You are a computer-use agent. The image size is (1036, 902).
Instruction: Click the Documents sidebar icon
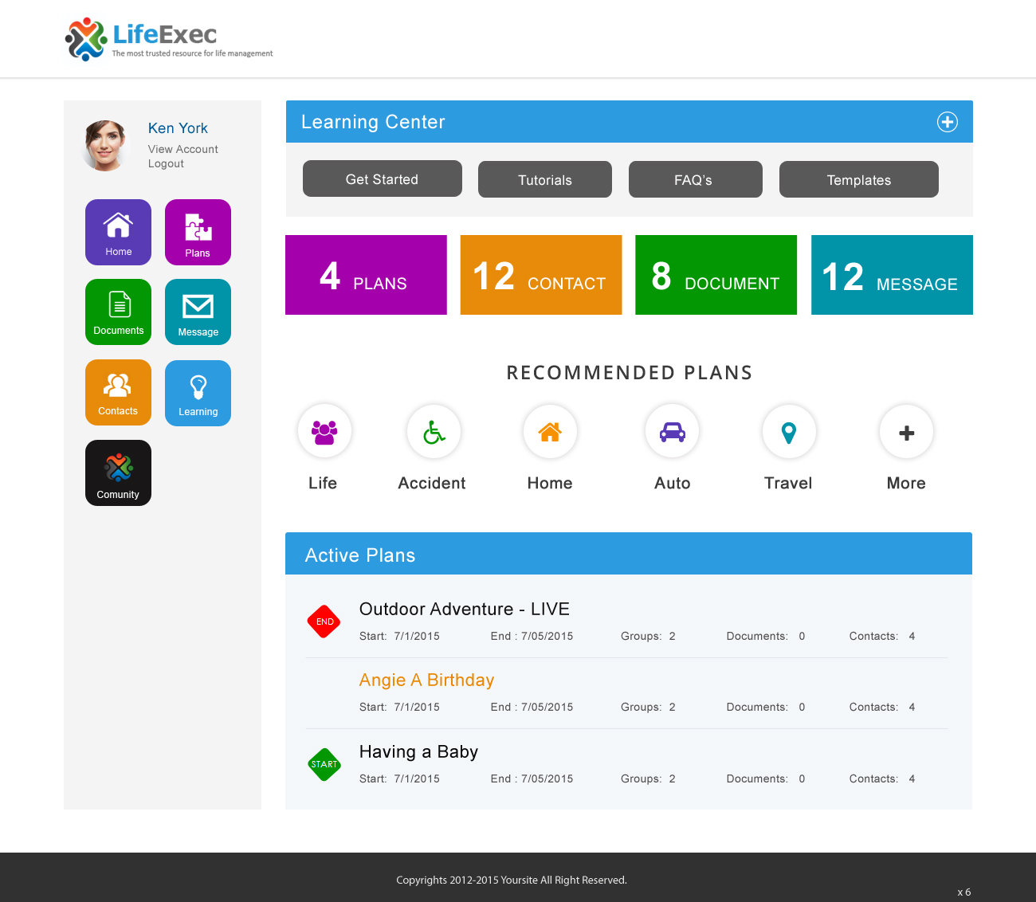(118, 312)
